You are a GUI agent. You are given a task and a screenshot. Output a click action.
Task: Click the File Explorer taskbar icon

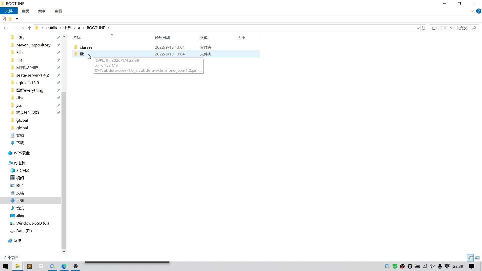pos(18,266)
